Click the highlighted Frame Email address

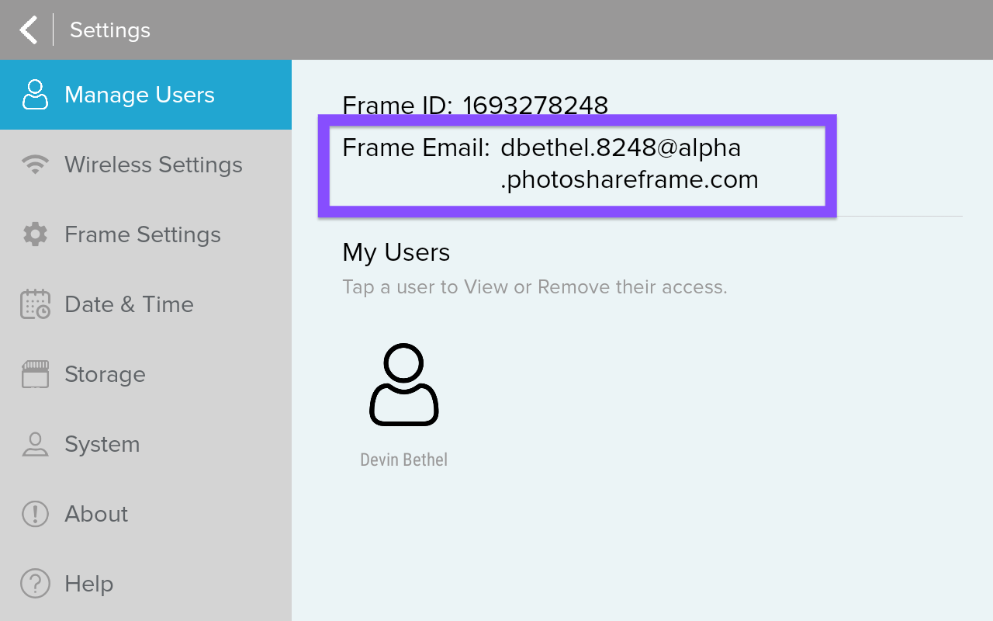pos(578,165)
